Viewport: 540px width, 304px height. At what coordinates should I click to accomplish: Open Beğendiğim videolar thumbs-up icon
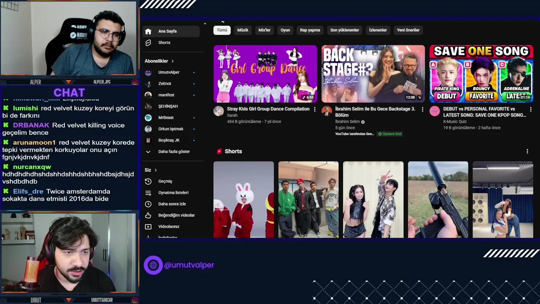click(x=148, y=215)
